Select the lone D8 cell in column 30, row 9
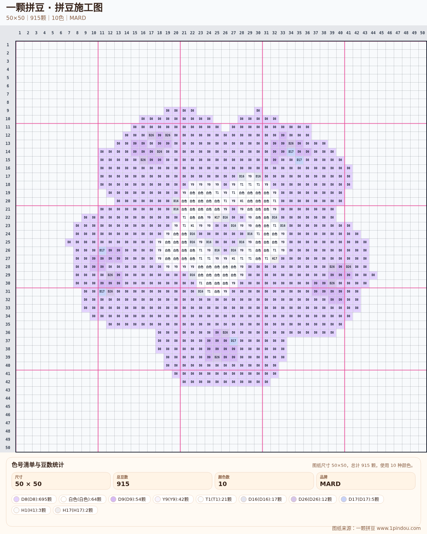This screenshot has width=427, height=534. [x=258, y=111]
